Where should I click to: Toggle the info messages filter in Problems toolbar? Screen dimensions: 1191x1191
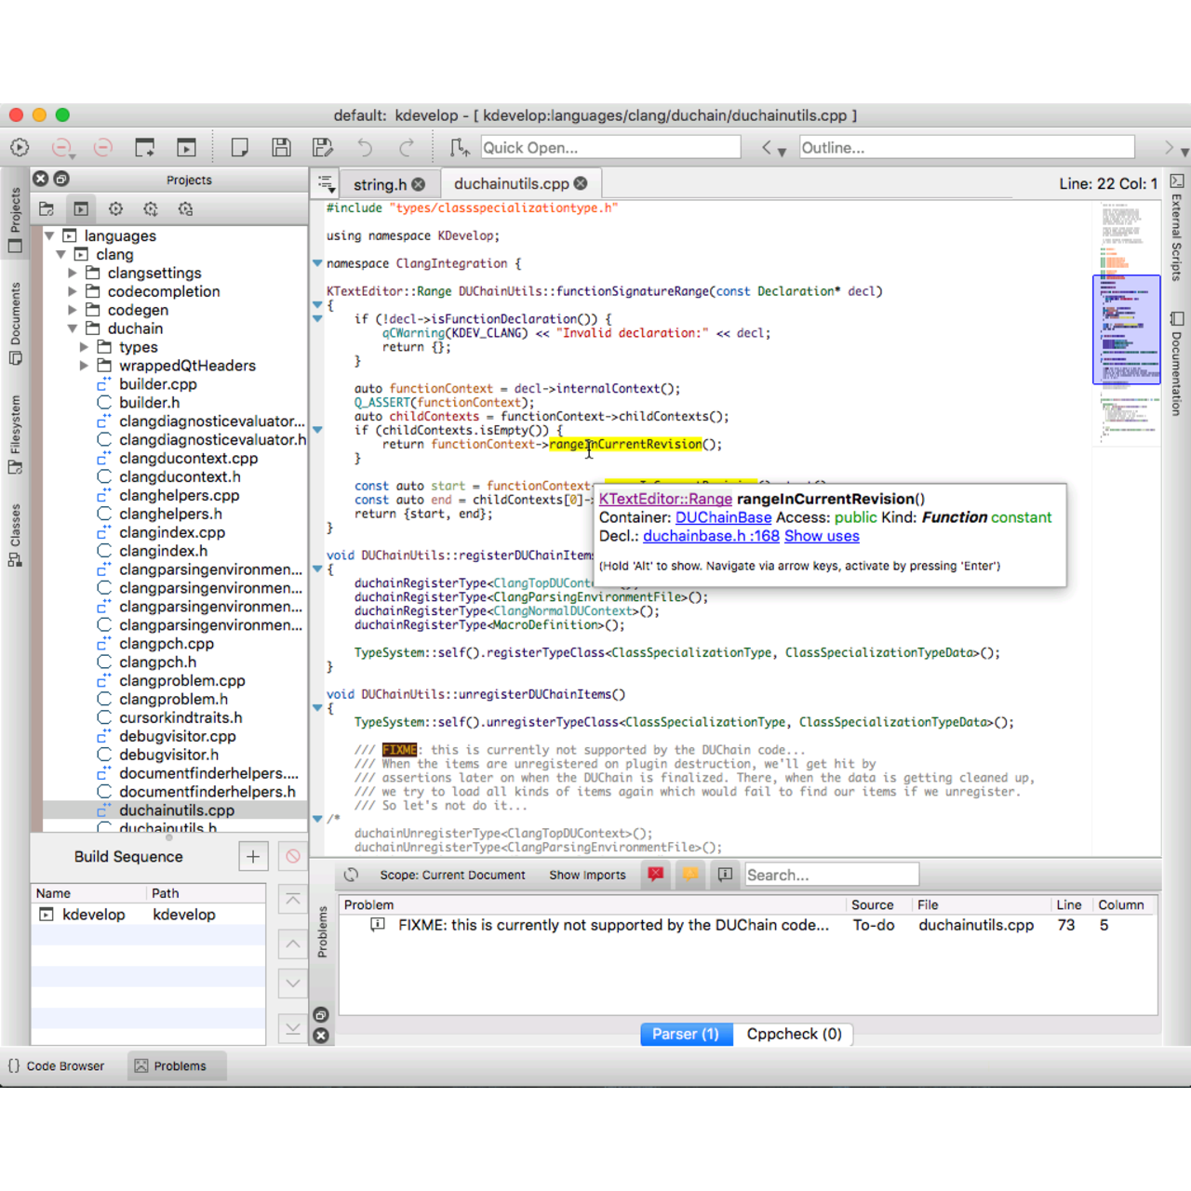coord(725,875)
